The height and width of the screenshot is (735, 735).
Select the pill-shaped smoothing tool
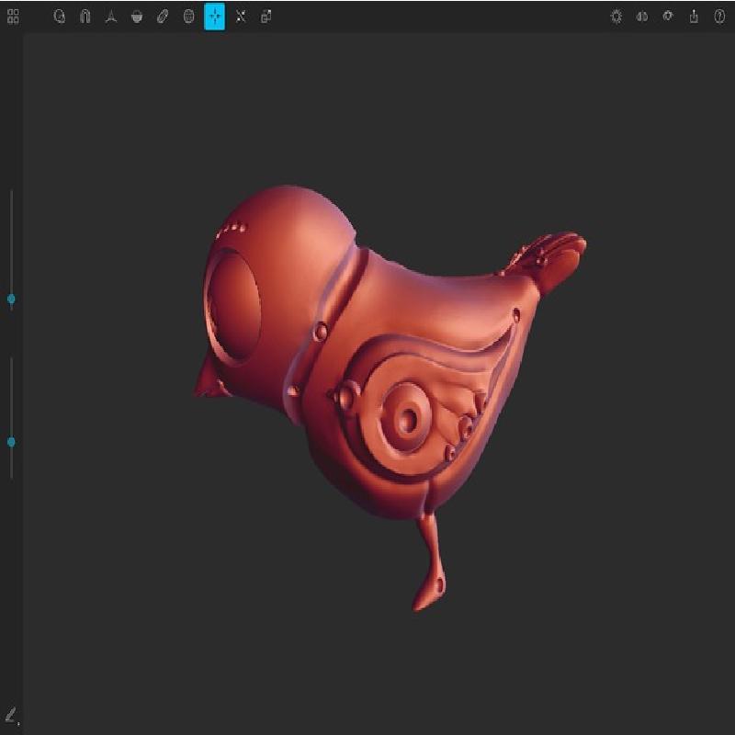pos(163,17)
